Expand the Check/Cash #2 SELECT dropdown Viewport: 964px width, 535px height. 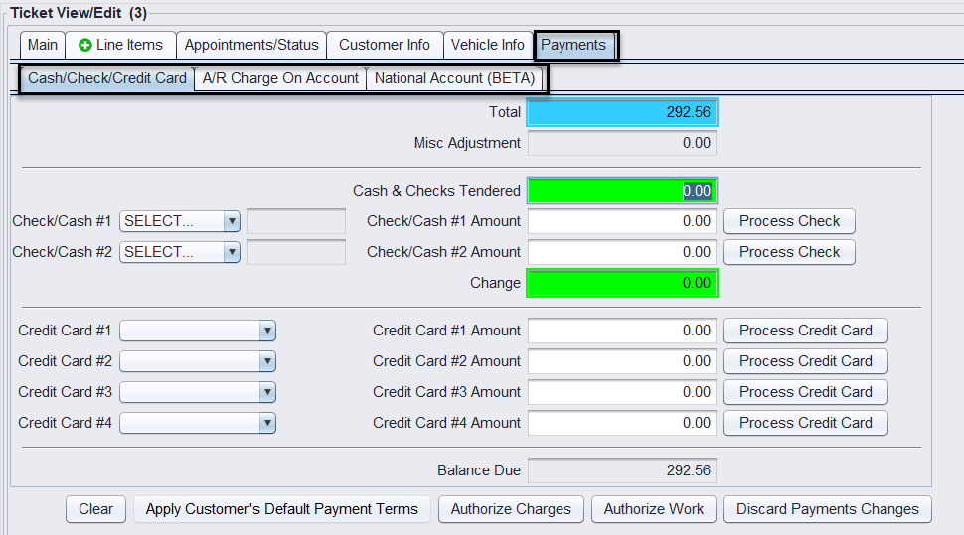pos(180,252)
